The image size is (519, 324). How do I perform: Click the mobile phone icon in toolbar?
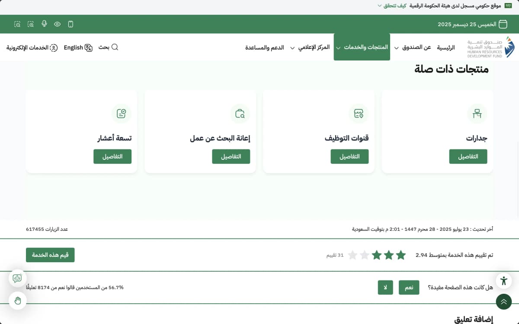pos(70,24)
